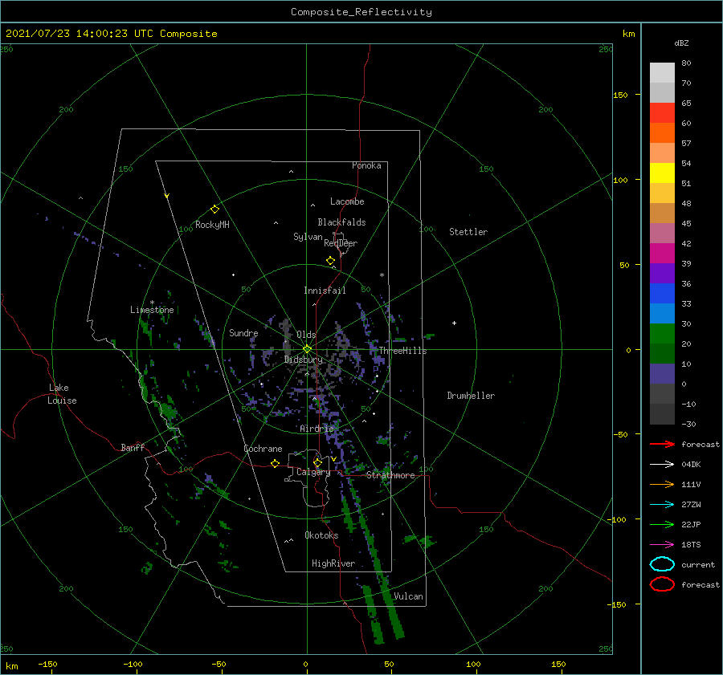Click the red 65 dBZ color swatch
Viewport: 723px width, 675px height.
[662, 113]
